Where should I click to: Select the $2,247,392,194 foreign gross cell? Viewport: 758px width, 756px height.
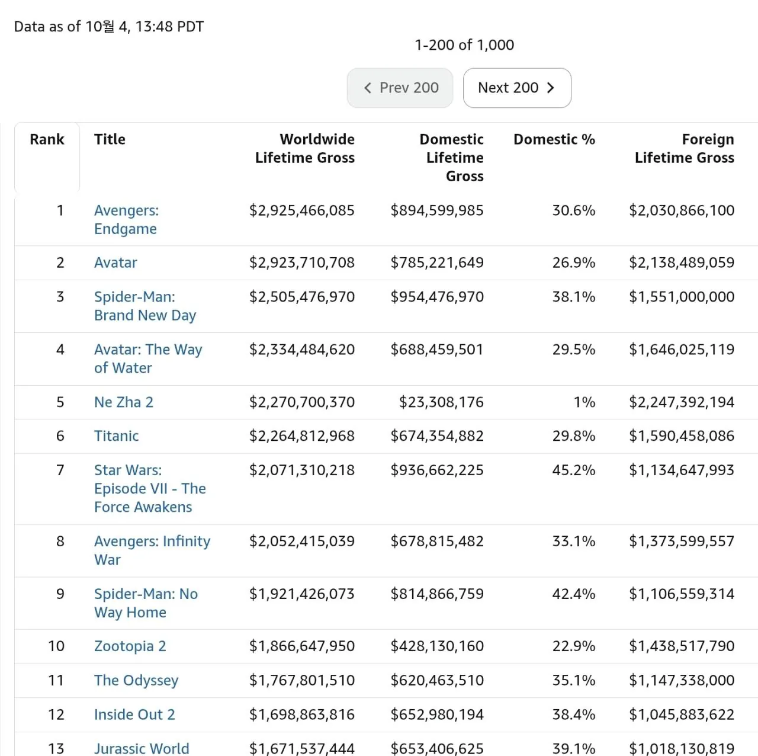tap(682, 402)
